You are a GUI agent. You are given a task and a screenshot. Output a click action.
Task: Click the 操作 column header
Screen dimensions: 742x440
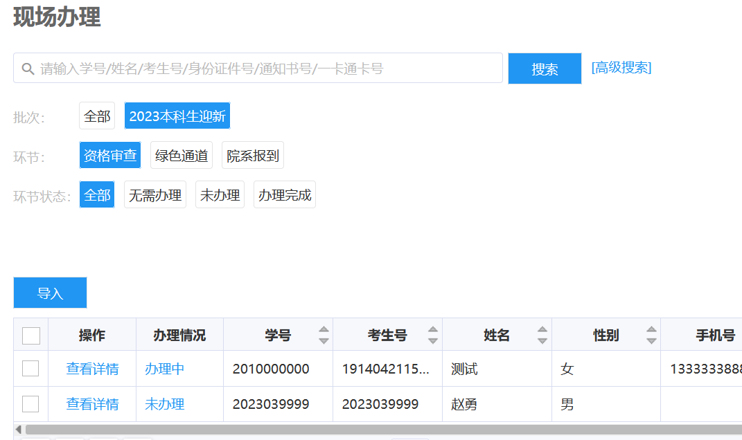pos(92,336)
